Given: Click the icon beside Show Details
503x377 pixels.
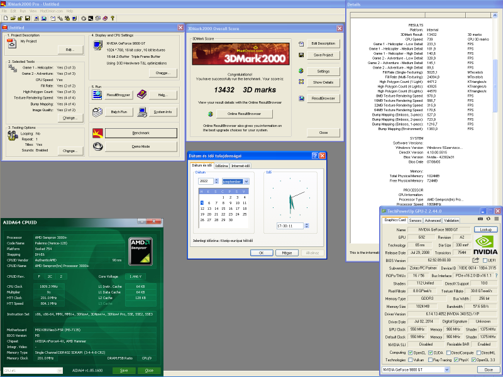Looking at the screenshot, I should pyautogui.click(x=301, y=82).
